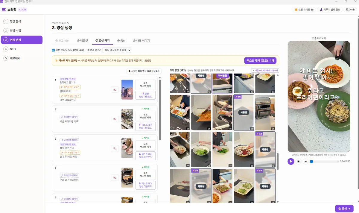
Task: Toggle 원본 오디오 묵음 checkbox
Action: point(53,50)
